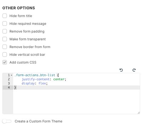
Task: Toggle Create a Custom Form Theme switch
Action: 7,121
